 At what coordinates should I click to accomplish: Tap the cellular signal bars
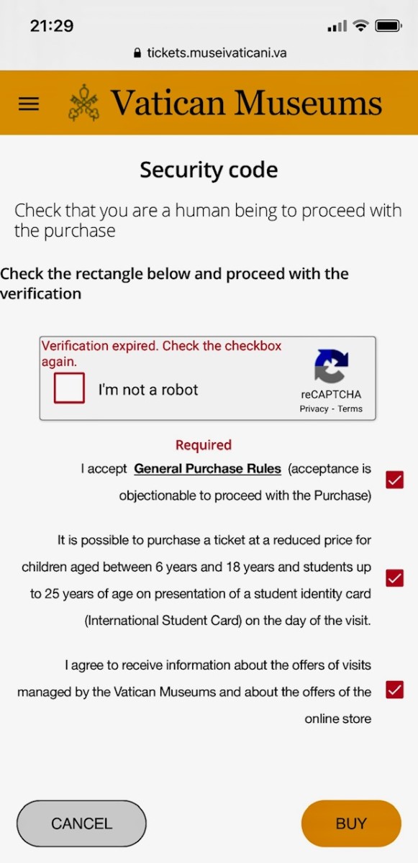click(337, 27)
